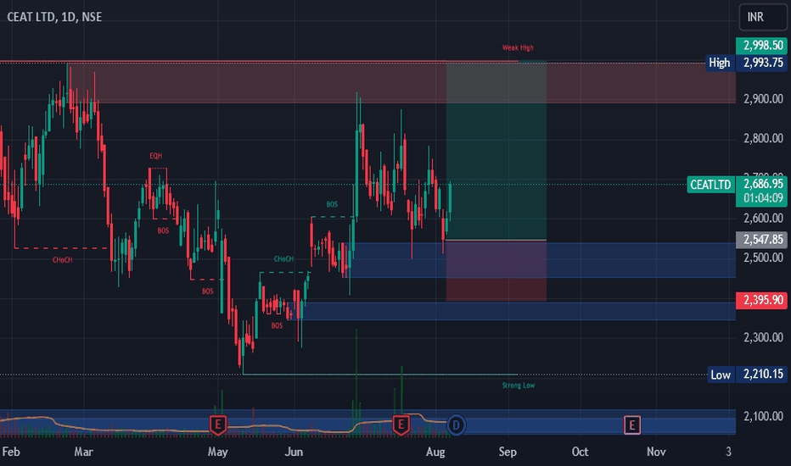Image resolution: width=791 pixels, height=466 pixels.
Task: Select the Strong Low label
Action: point(519,386)
